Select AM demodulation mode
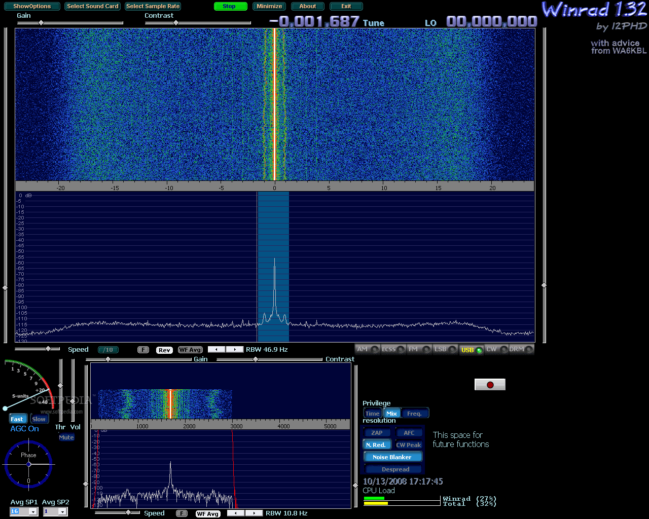 pos(368,349)
